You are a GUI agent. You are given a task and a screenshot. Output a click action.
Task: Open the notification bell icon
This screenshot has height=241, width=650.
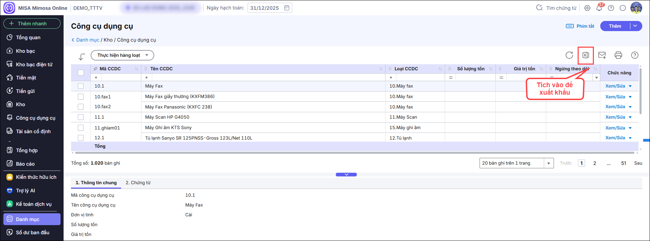[599, 8]
